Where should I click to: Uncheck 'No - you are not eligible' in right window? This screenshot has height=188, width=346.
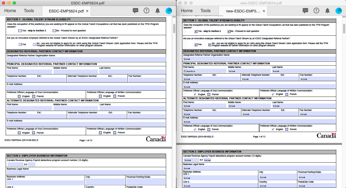(x=210, y=44)
